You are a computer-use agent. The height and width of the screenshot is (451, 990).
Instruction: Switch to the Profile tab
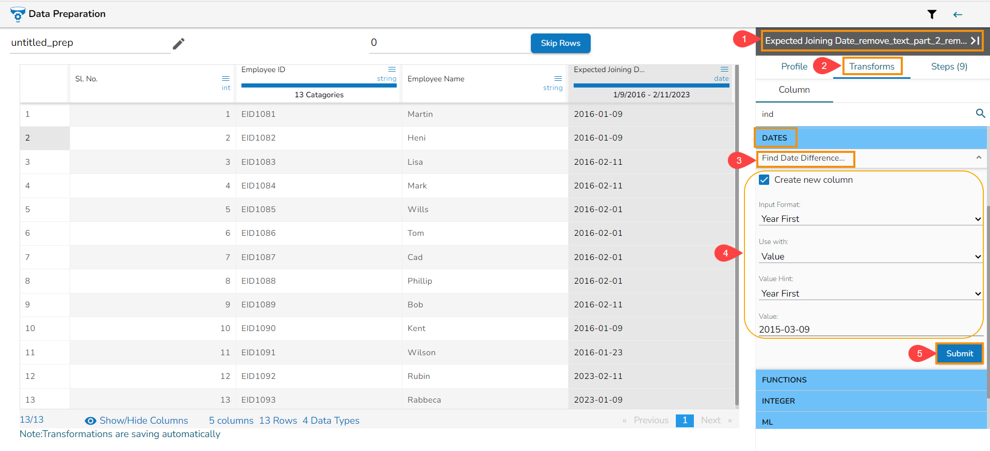tap(794, 66)
